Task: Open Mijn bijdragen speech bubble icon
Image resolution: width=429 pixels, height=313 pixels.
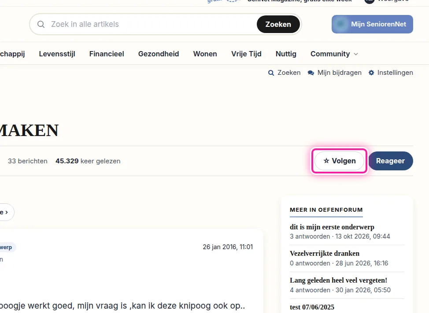Action: coord(311,73)
